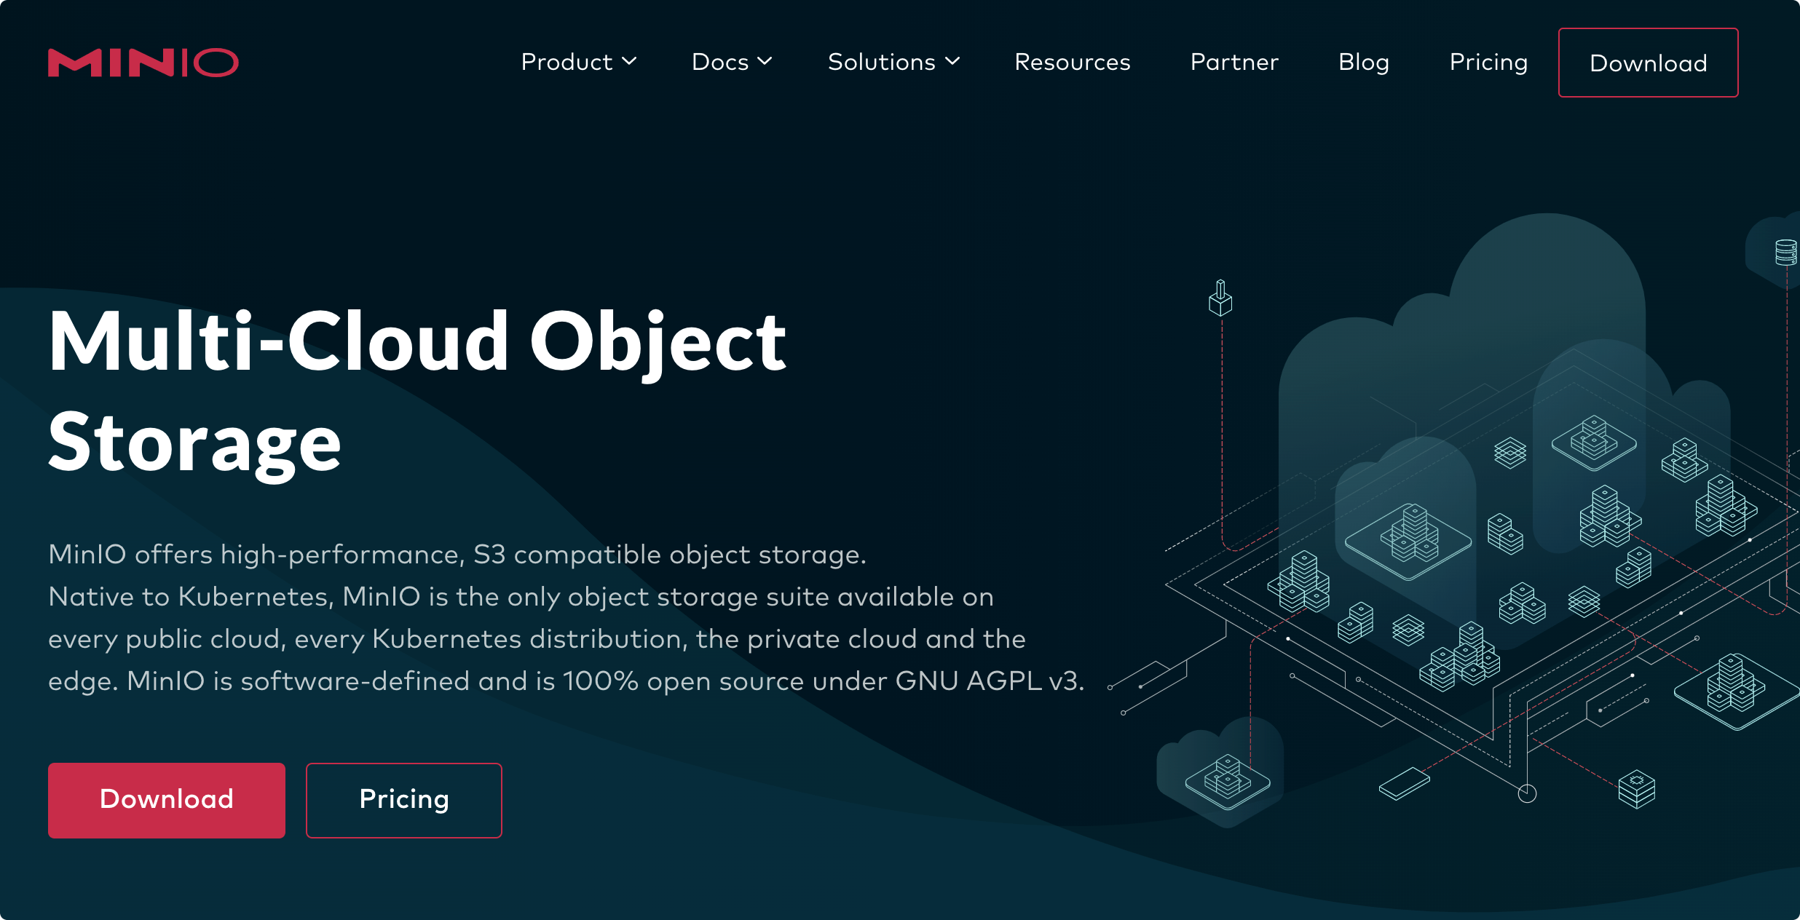Click the outlined Pricing button
This screenshot has width=1800, height=920.
coord(405,798)
